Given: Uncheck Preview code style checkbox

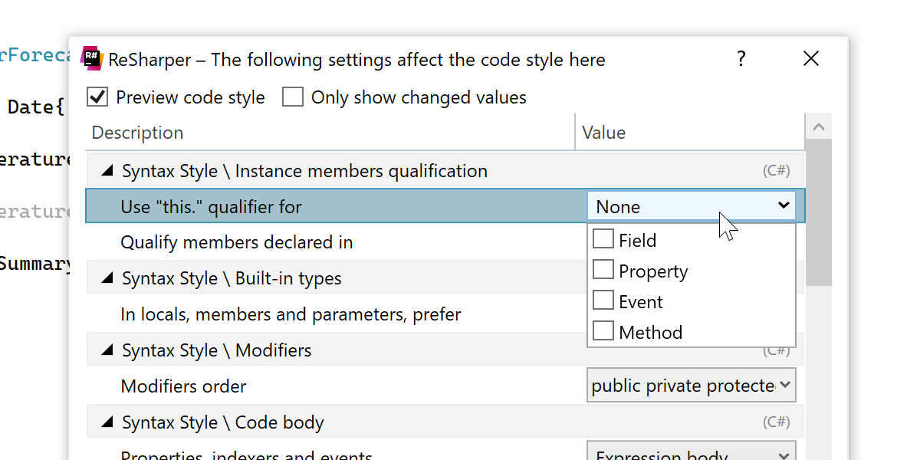Looking at the screenshot, I should 97,97.
